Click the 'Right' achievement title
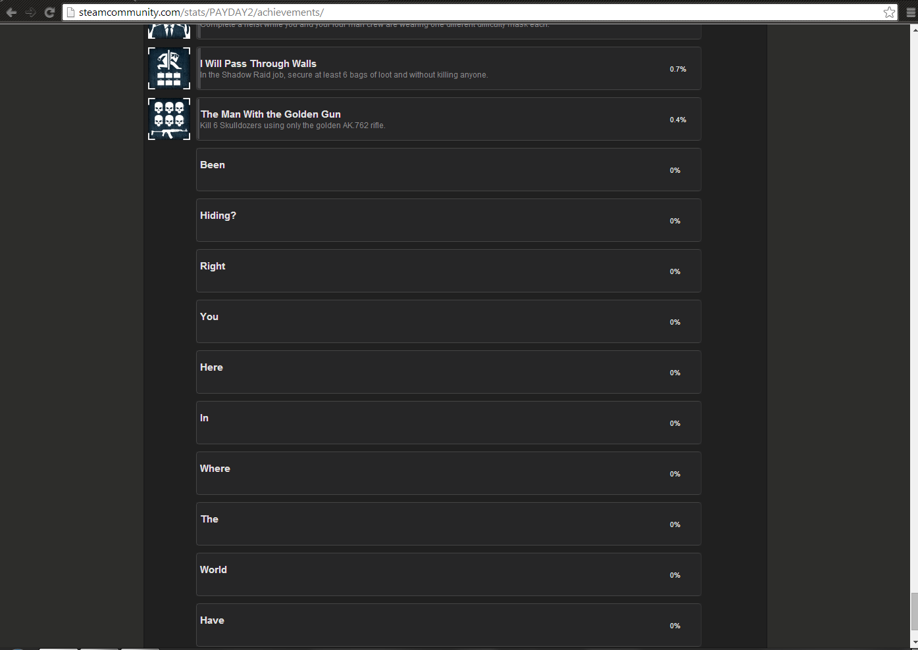This screenshot has height=650, width=918. (x=213, y=266)
